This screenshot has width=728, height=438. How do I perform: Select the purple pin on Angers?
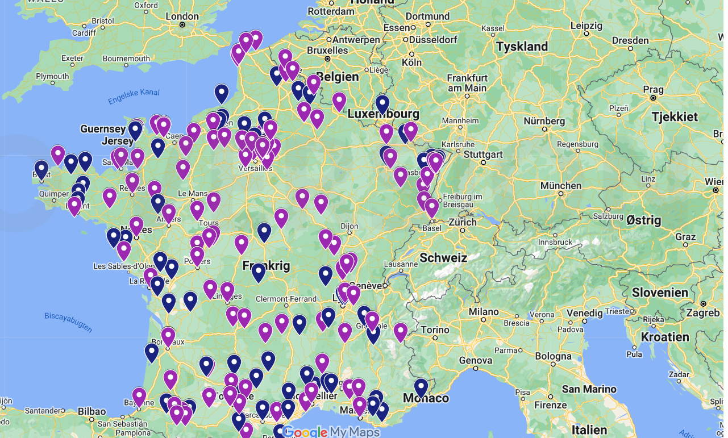click(169, 212)
